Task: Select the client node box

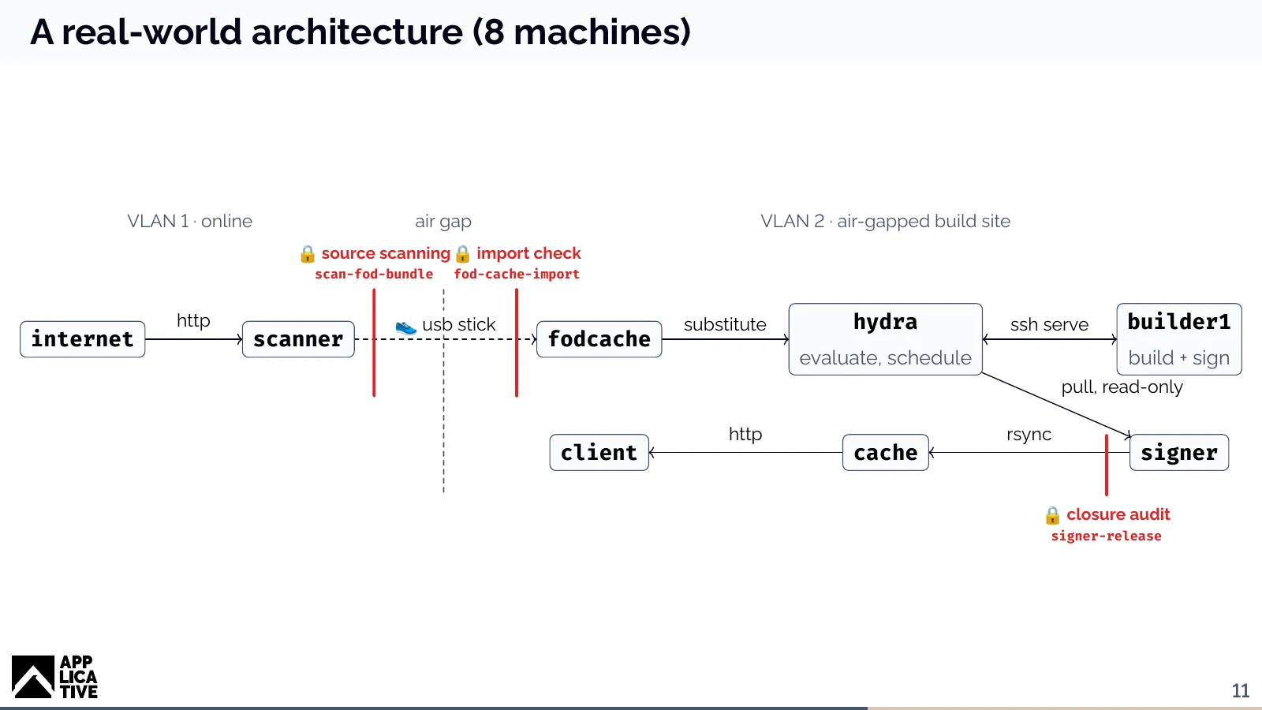Action: click(x=599, y=453)
